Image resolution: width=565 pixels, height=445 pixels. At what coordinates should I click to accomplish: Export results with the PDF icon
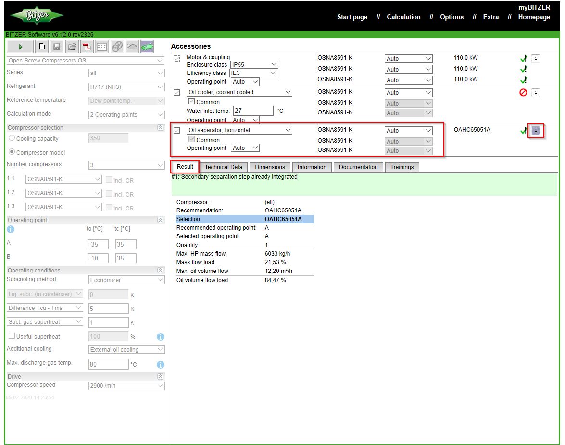coord(87,47)
